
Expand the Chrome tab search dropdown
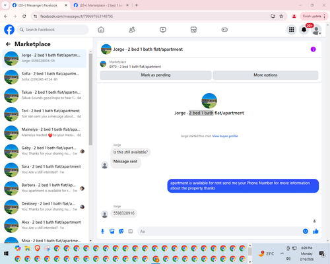[x=5, y=5]
